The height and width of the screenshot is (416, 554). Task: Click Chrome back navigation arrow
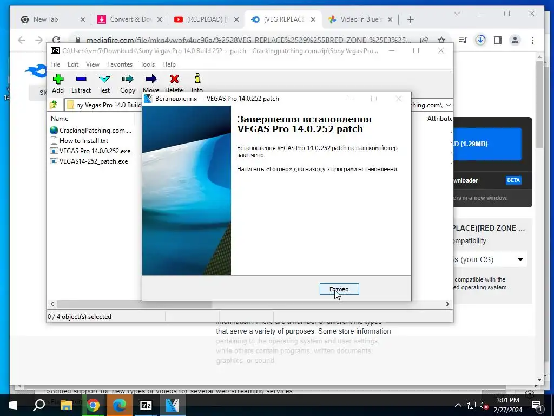(22, 40)
